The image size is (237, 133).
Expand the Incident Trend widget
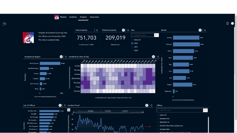(152, 105)
